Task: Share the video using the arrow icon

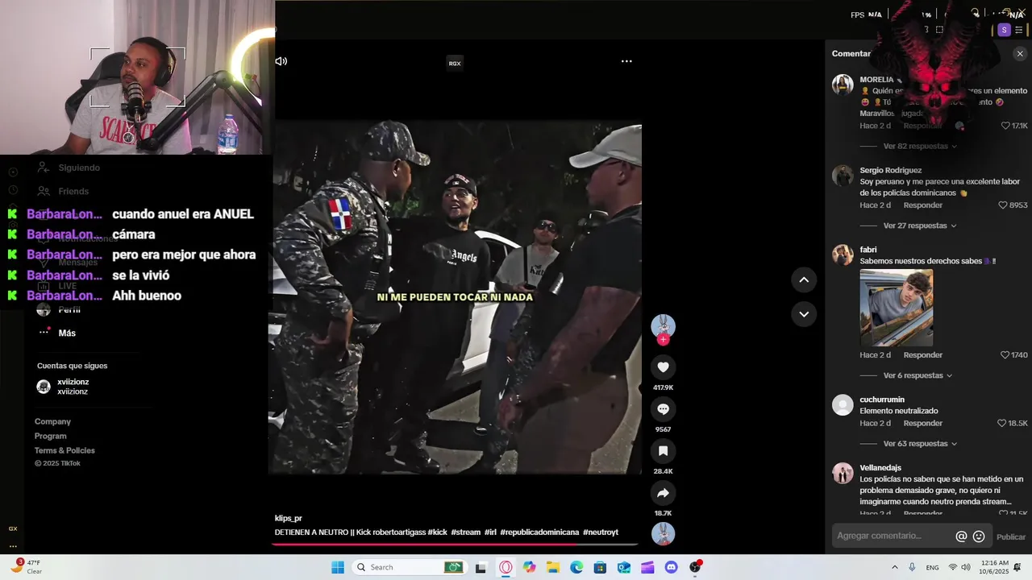Action: 663,493
